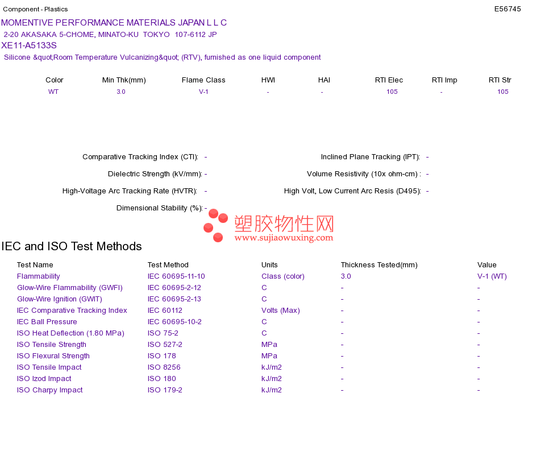This screenshot has width=540, height=455.
Task: Select the WT color value
Action: click(x=53, y=92)
